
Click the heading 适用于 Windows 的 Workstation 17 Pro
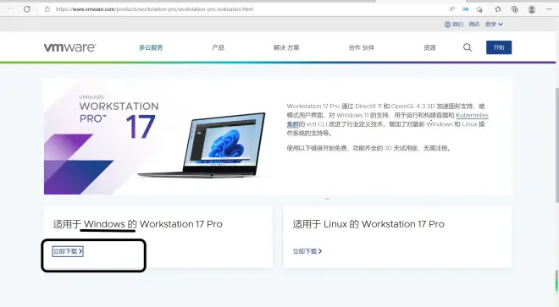point(137,224)
